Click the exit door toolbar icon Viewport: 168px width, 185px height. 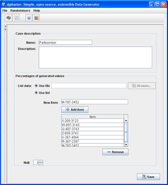tap(36, 18)
